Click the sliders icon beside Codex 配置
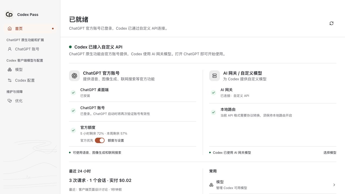Image resolution: width=345 pixels, height=194 pixels. coord(10,80)
